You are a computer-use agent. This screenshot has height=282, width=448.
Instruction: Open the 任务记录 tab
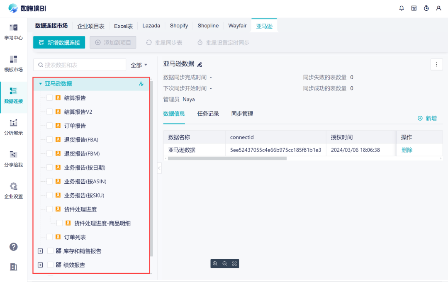208,114
